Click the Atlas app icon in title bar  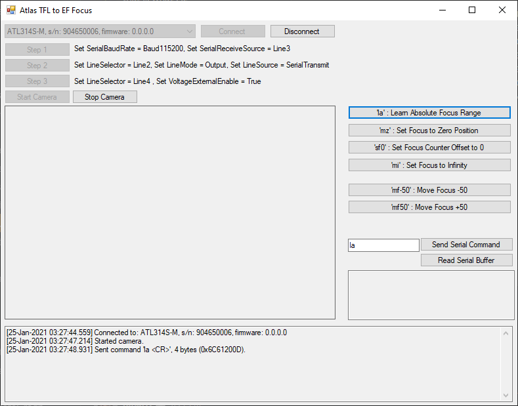(11, 10)
